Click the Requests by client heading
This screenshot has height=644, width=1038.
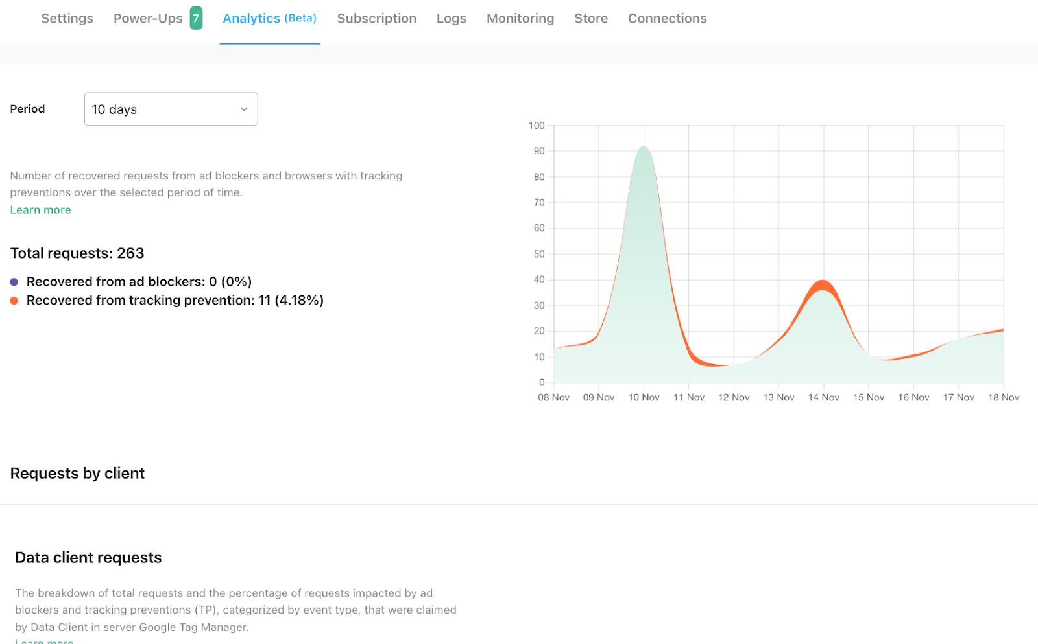coord(77,473)
